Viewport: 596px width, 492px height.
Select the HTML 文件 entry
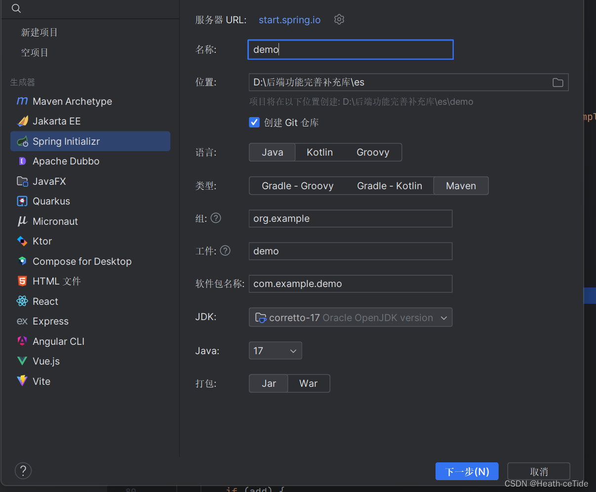click(90, 281)
